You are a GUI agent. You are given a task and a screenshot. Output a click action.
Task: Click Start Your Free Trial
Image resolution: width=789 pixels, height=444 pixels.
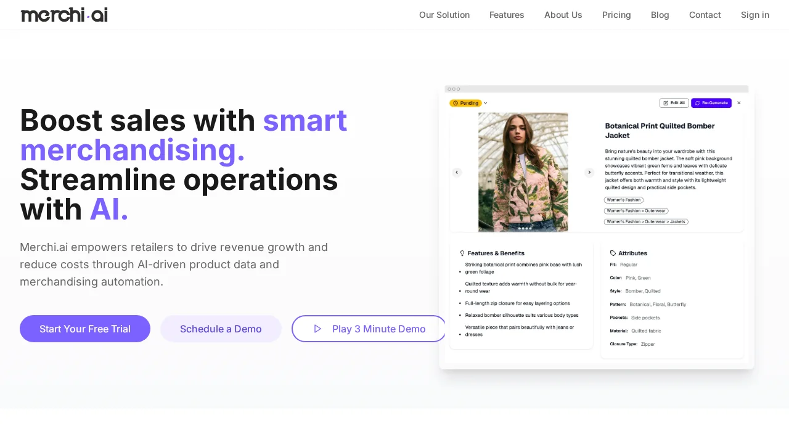84,329
